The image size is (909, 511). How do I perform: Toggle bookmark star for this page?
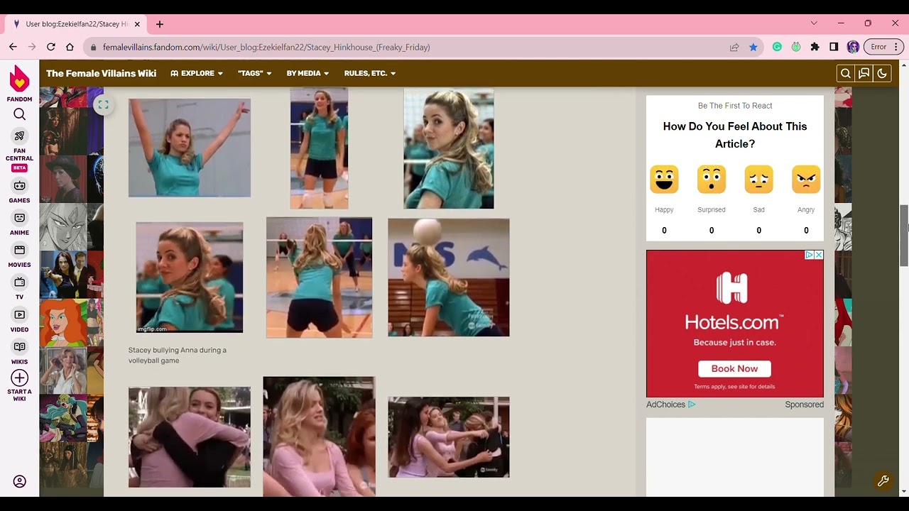pyautogui.click(x=753, y=47)
